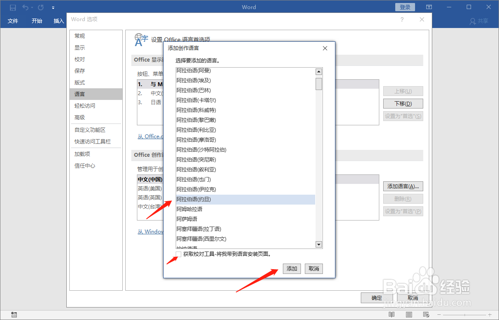Select 阿拉伯语(约旦) in the list
Image resolution: width=499 pixels, height=320 pixels.
pos(245,199)
